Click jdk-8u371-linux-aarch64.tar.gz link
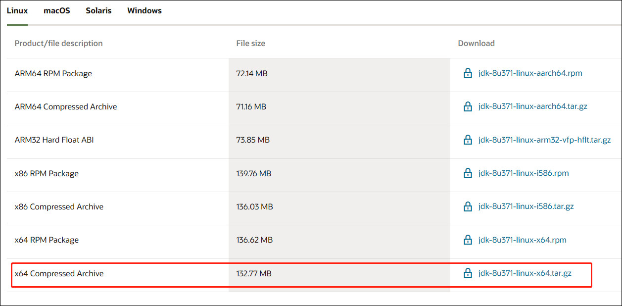This screenshot has width=622, height=306. click(533, 106)
